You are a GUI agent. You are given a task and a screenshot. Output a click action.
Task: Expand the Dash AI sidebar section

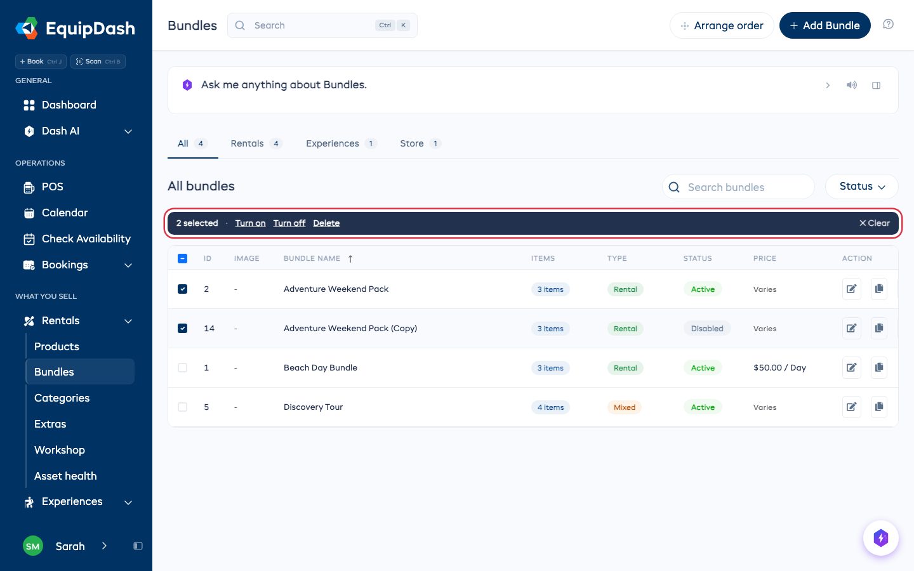click(128, 131)
